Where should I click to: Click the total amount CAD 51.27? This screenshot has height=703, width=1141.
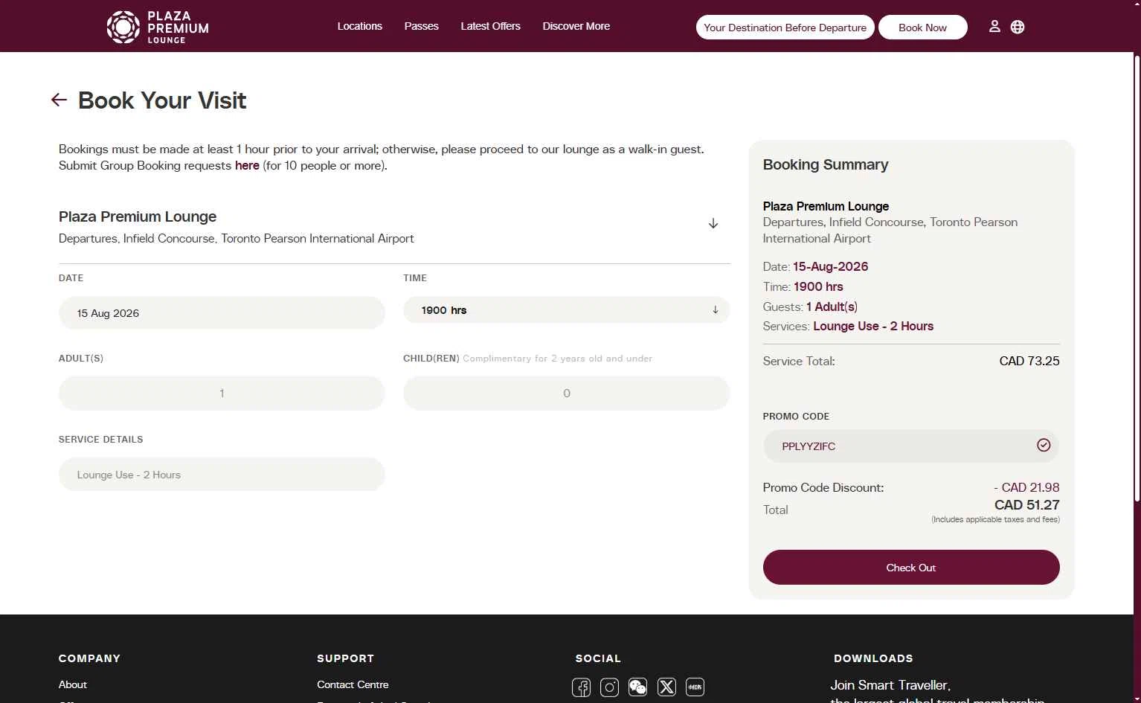point(1027,504)
